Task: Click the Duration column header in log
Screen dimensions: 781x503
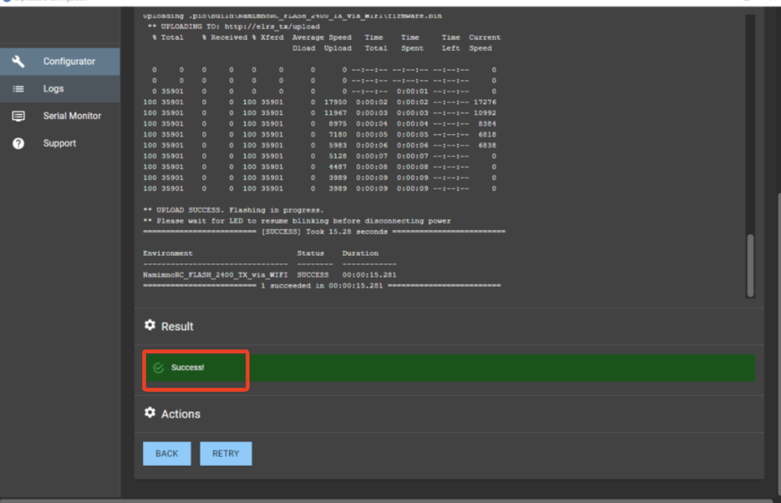Action: click(x=360, y=253)
